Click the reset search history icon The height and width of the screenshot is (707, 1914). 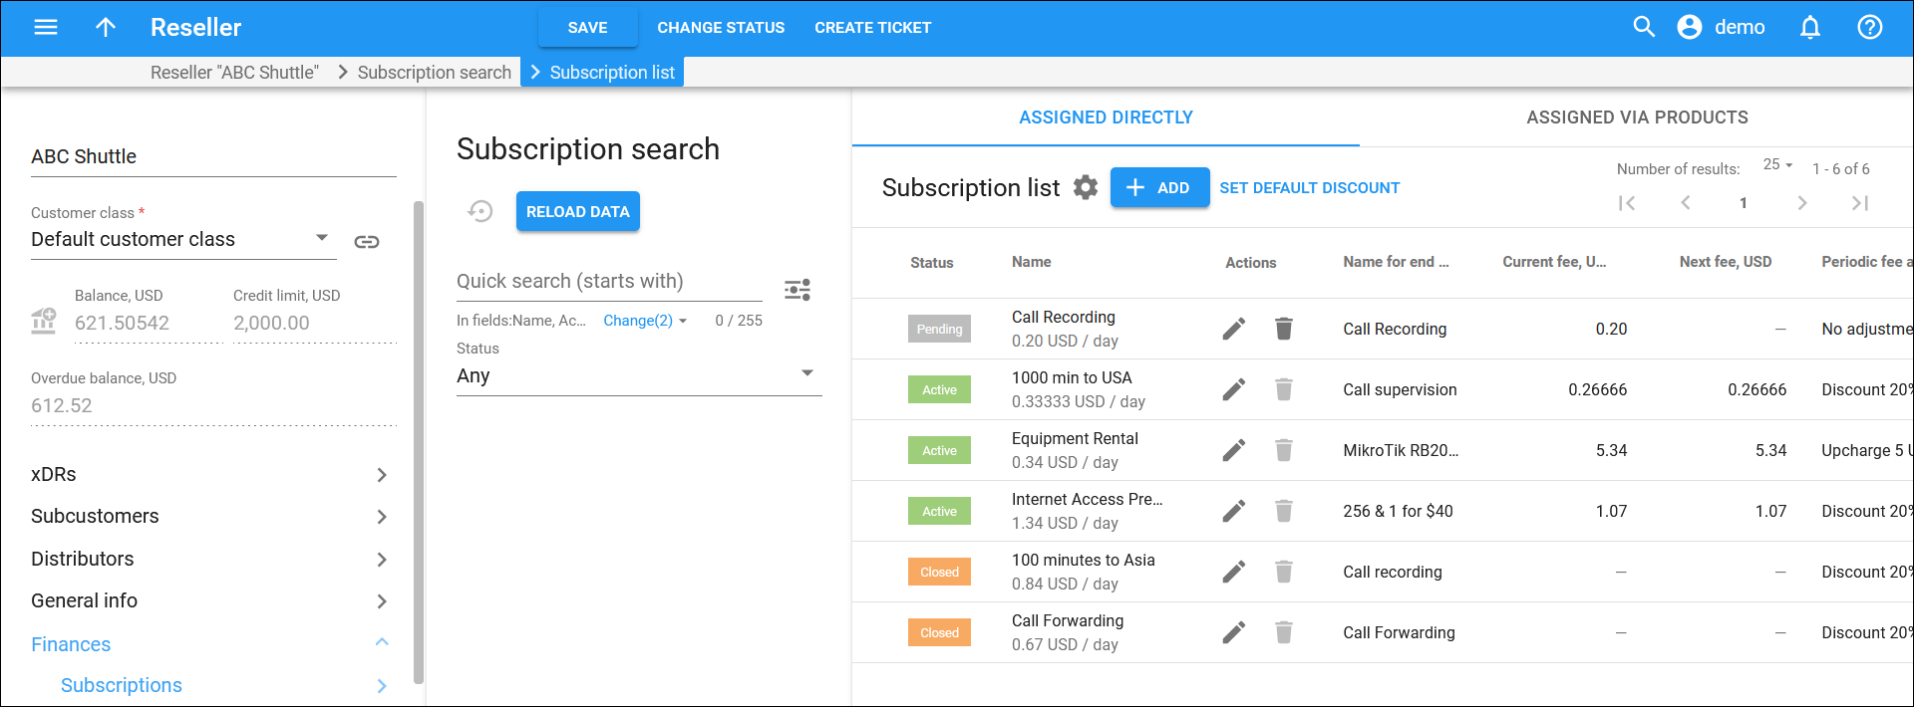(480, 211)
